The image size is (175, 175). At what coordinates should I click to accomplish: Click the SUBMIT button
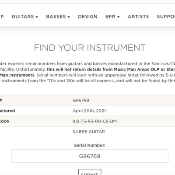coord(90,172)
